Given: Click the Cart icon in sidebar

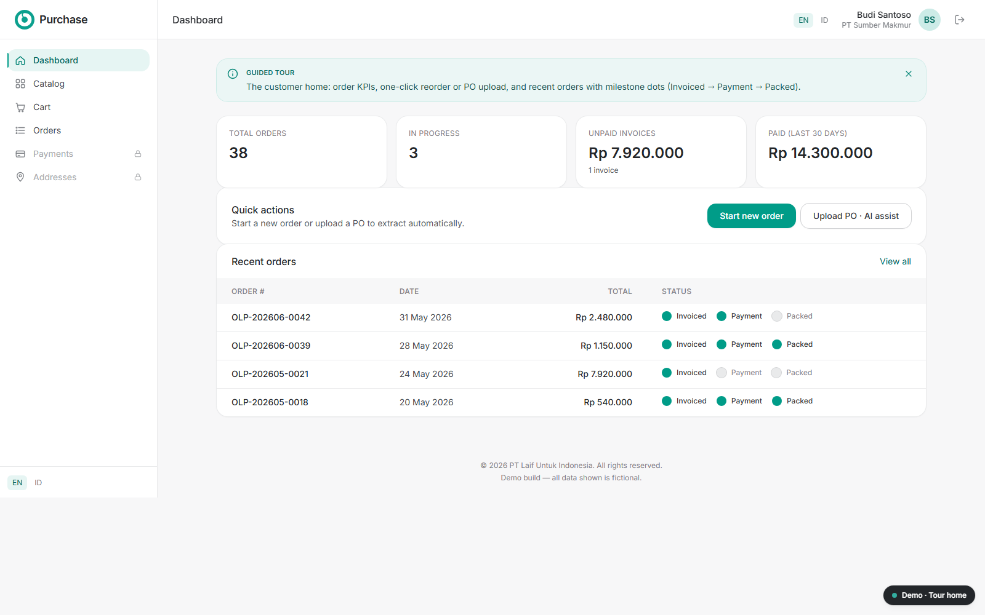Looking at the screenshot, I should (20, 107).
